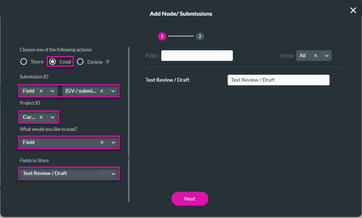Clear the Field selection in Submission ID
The width and height of the screenshot is (362, 218).
coord(41,90)
